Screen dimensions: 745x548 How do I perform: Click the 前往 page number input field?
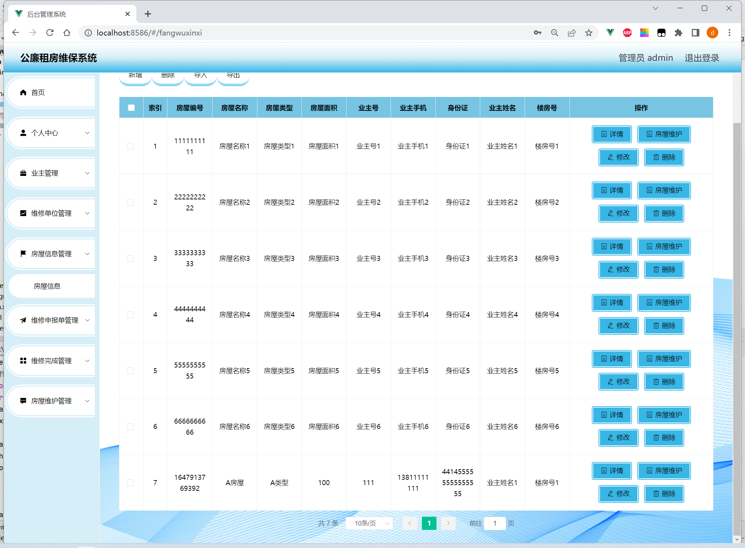[494, 523]
